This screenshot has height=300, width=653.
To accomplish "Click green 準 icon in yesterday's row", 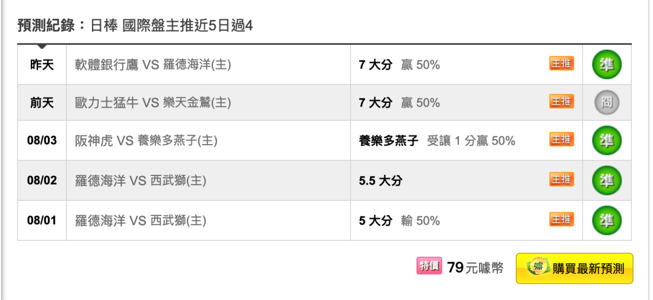I will pyautogui.click(x=607, y=65).
